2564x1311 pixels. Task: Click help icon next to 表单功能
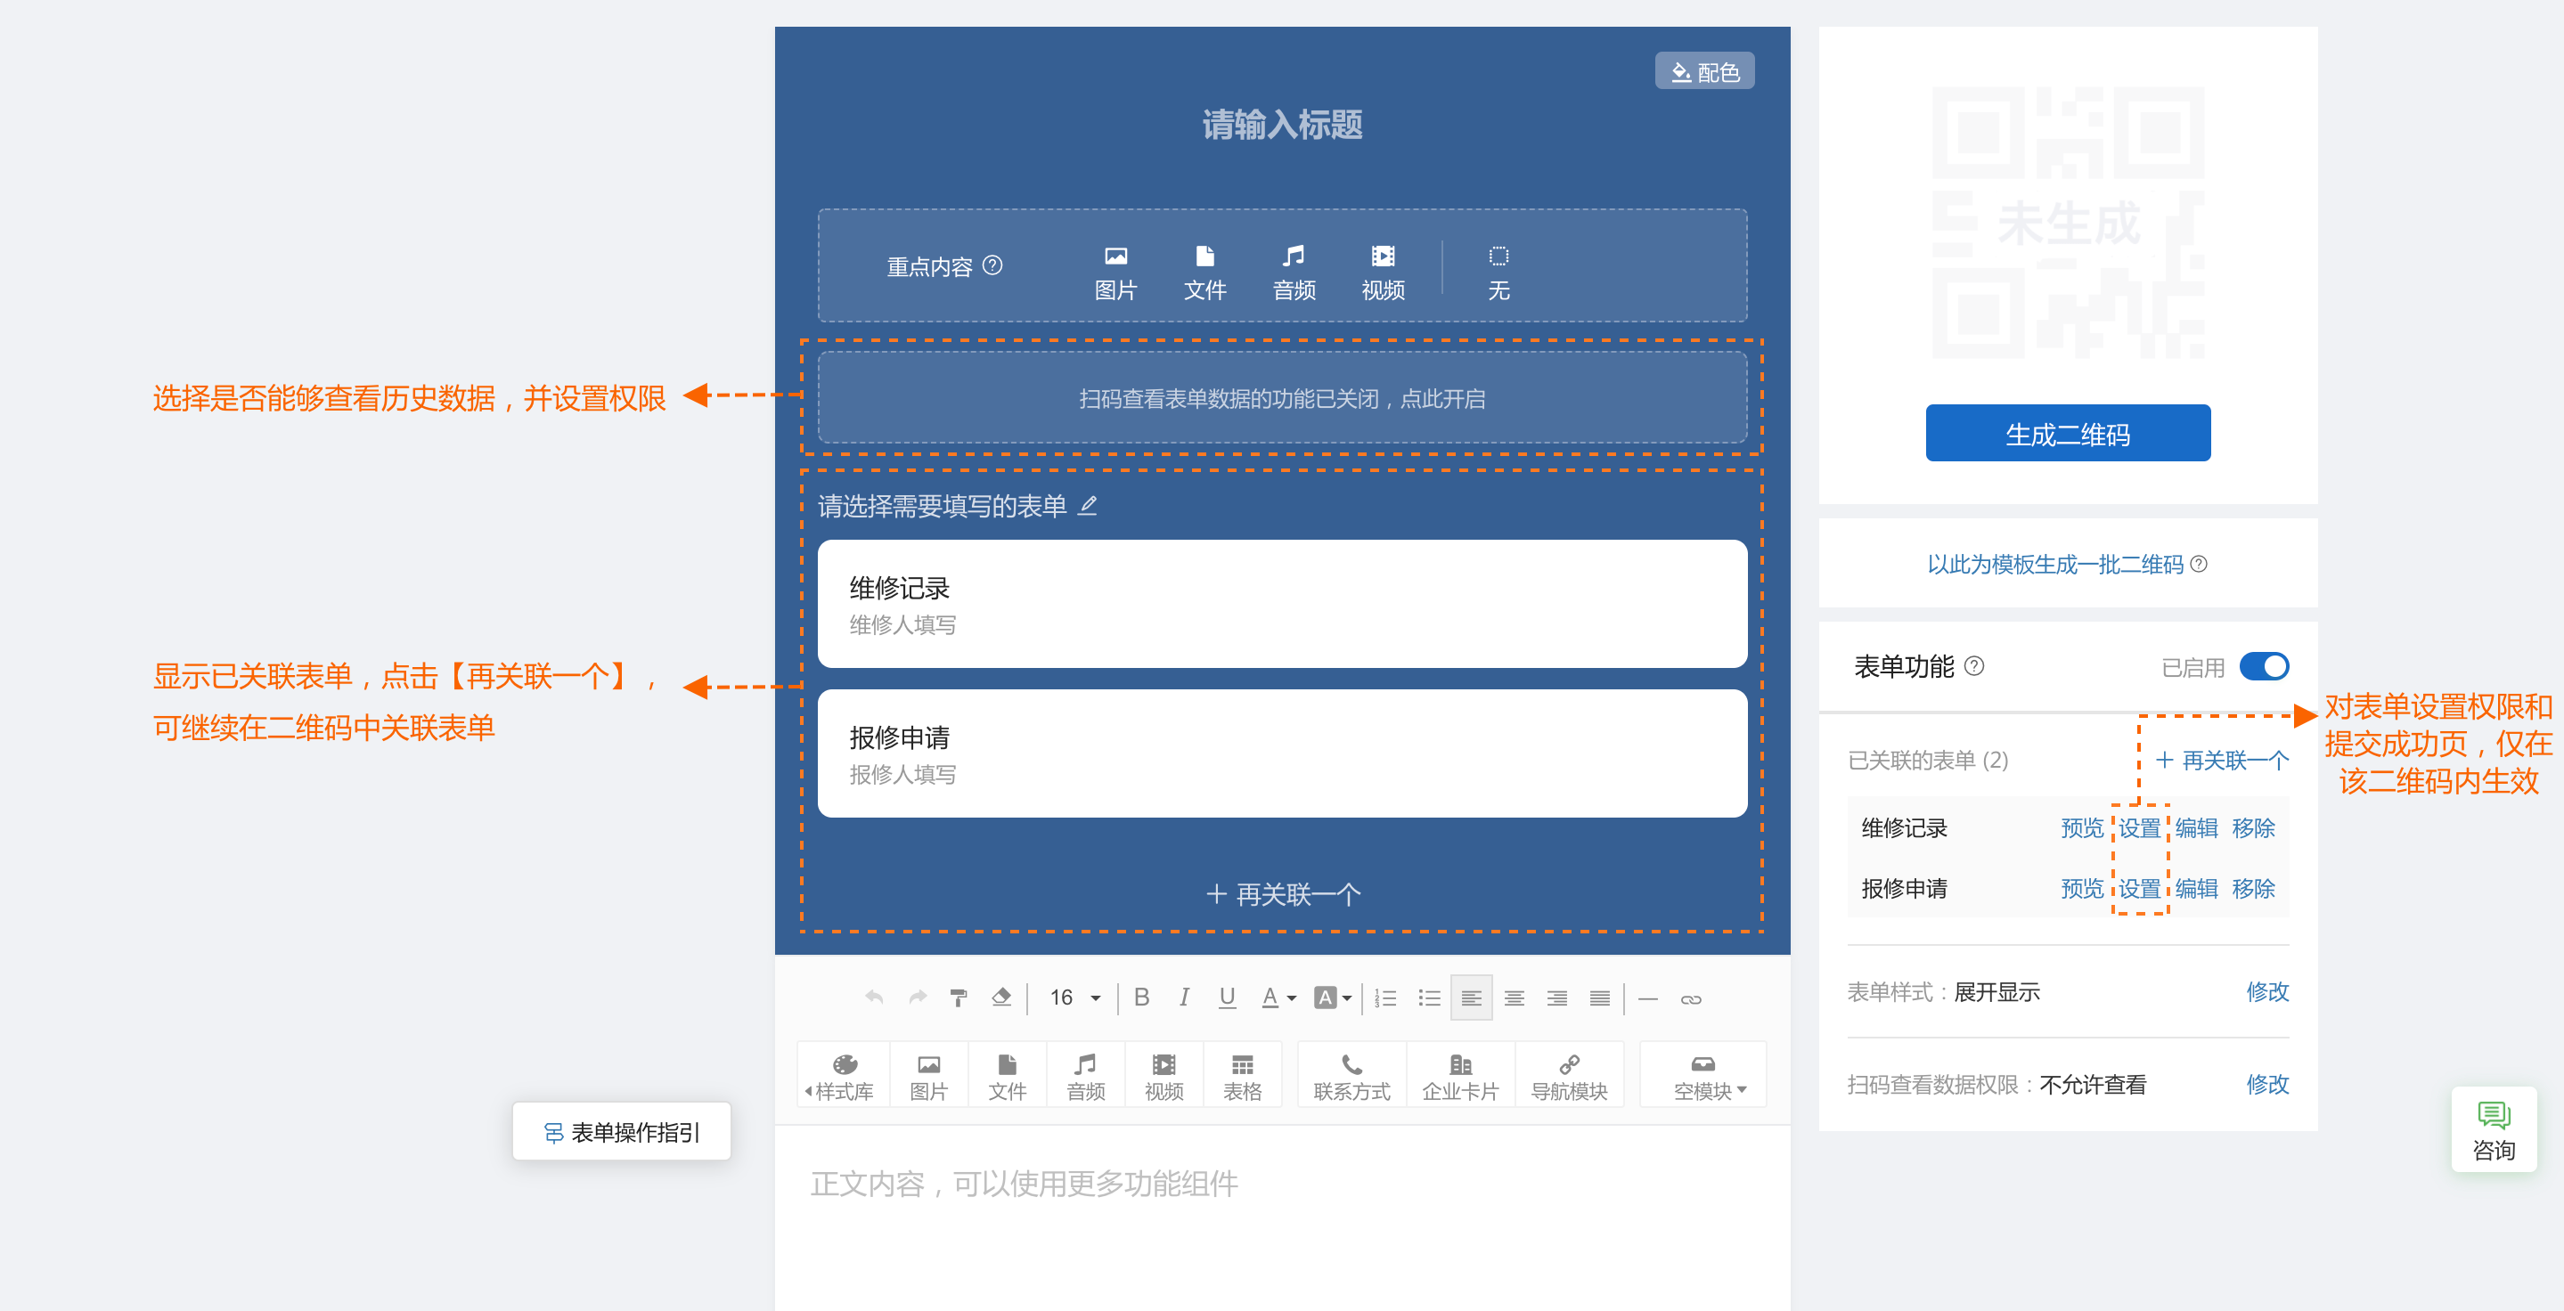click(x=1973, y=665)
